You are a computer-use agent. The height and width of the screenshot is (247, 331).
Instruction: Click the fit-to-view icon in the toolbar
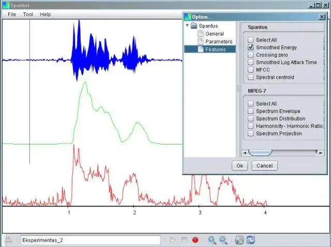[x=239, y=240]
